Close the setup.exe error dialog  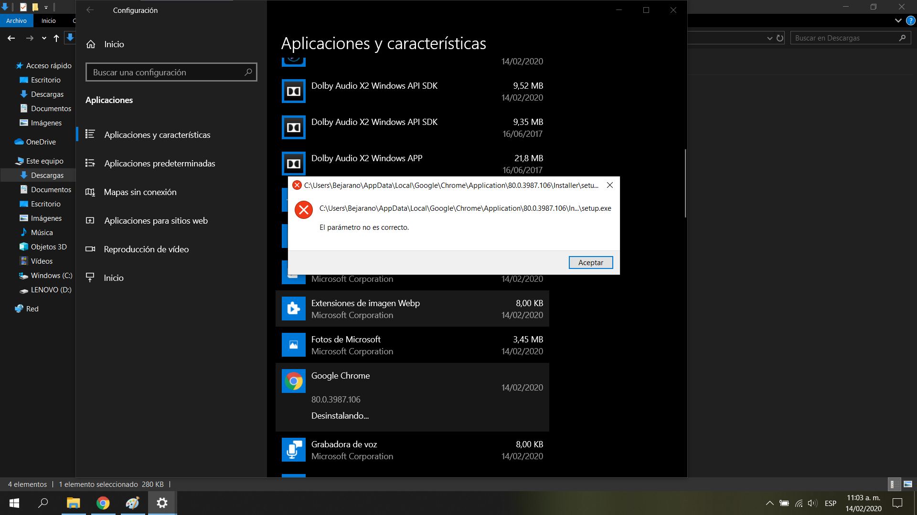[610, 185]
